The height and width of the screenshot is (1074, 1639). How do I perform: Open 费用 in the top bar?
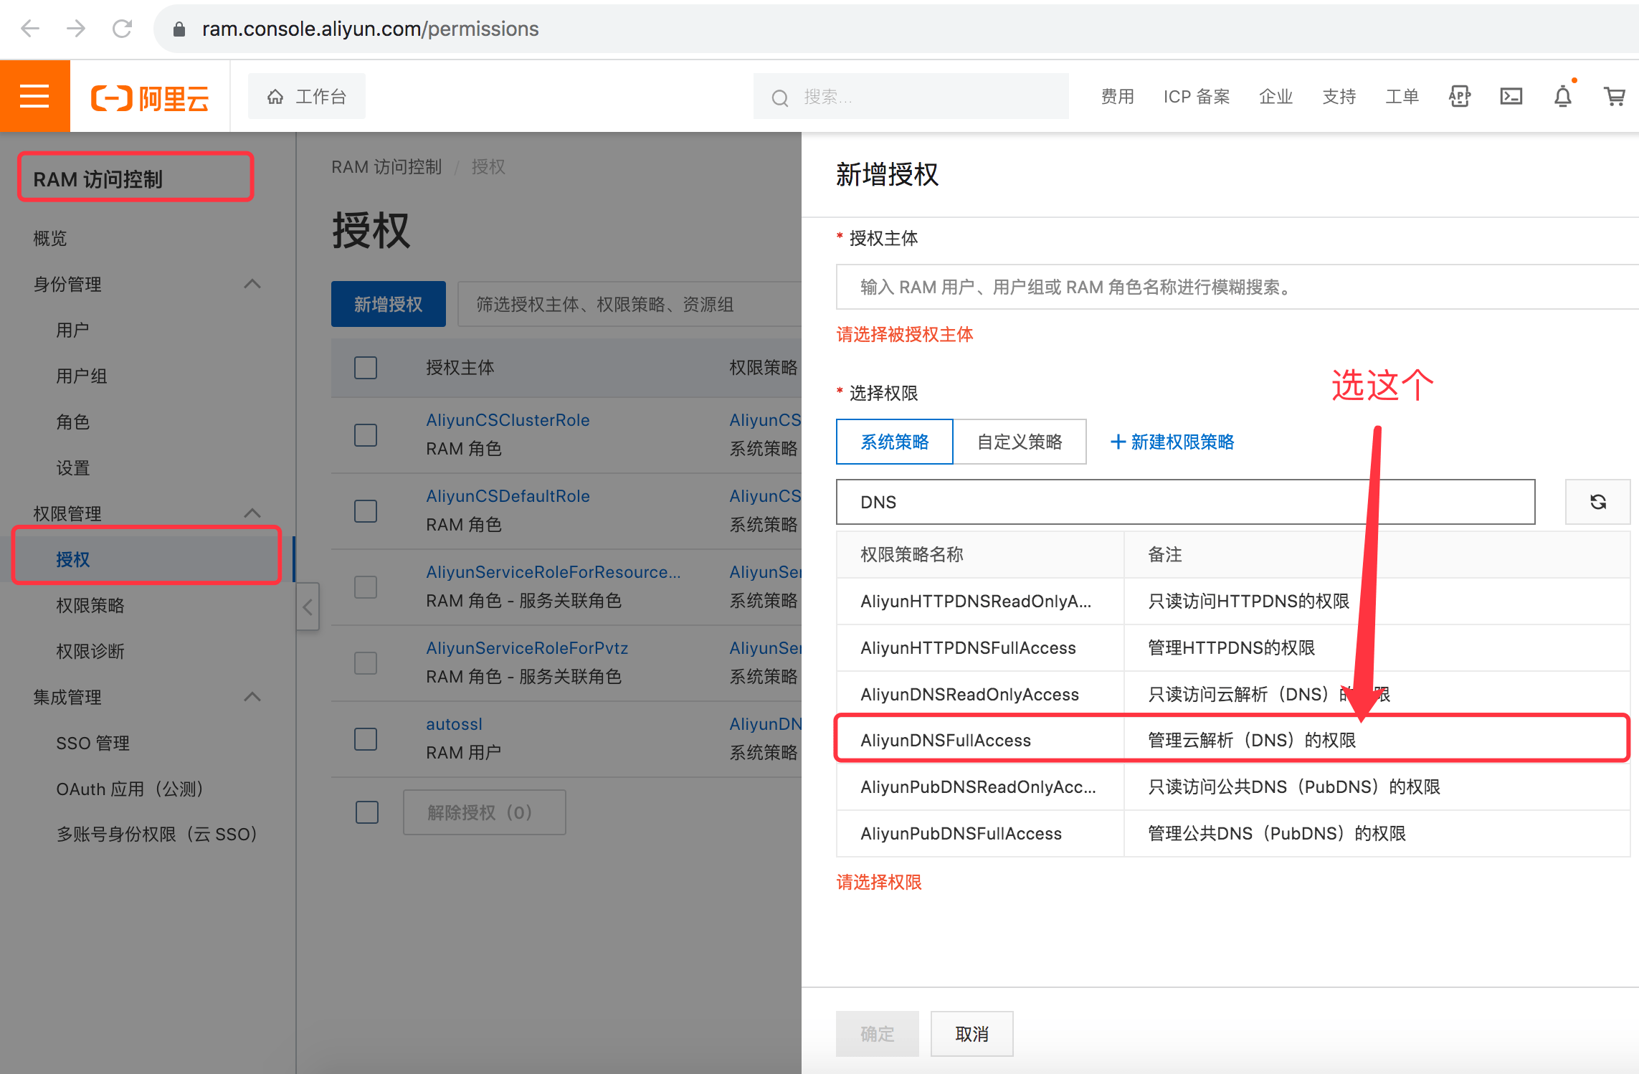coord(1118,96)
